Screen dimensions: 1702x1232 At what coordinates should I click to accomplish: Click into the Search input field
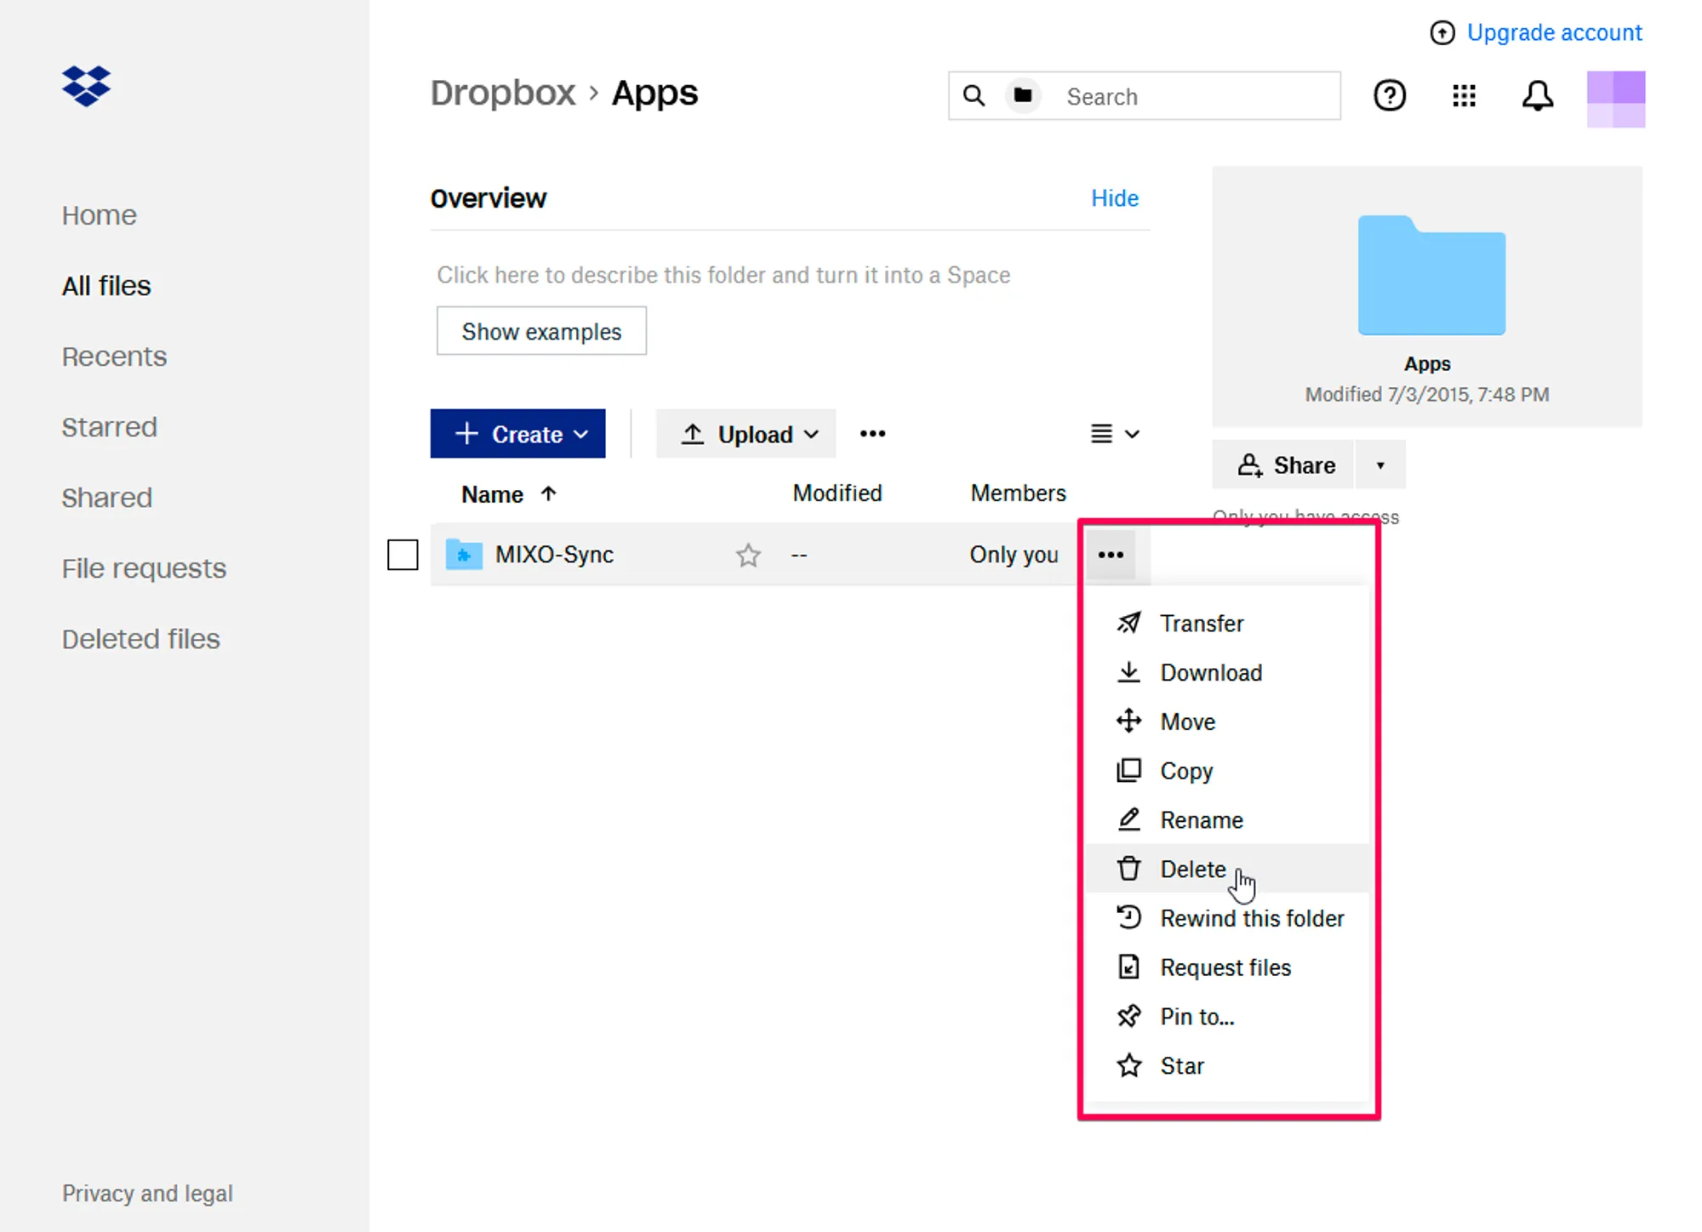pos(1191,96)
